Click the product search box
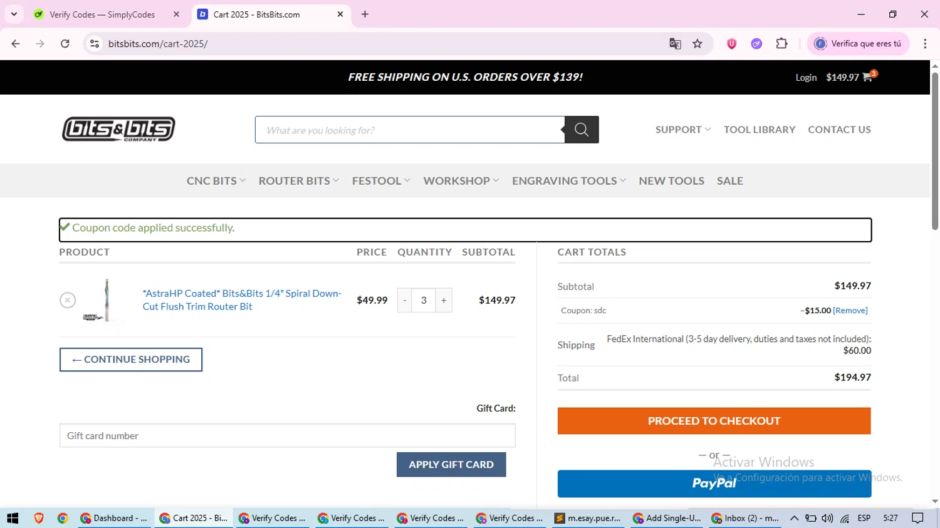The height and width of the screenshot is (528, 940). (410, 130)
